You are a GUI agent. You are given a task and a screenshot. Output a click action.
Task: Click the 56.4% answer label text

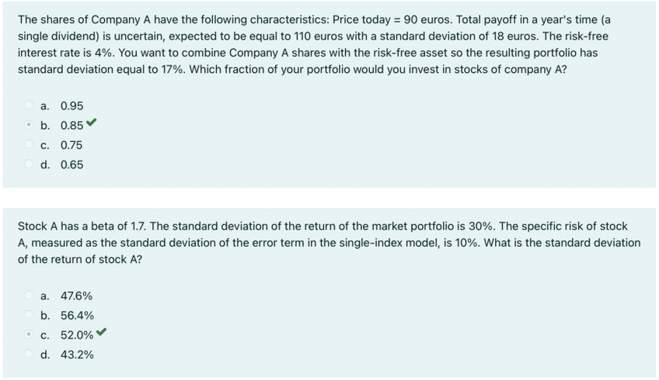[77, 316]
